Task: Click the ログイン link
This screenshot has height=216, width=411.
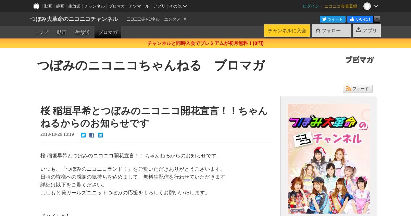Action: click(311, 6)
